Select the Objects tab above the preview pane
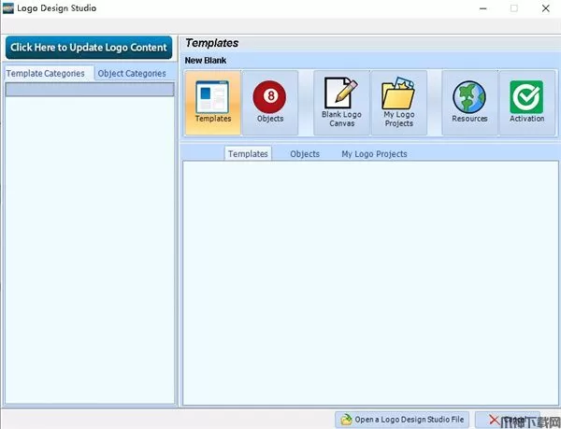The height and width of the screenshot is (429, 561). click(305, 153)
